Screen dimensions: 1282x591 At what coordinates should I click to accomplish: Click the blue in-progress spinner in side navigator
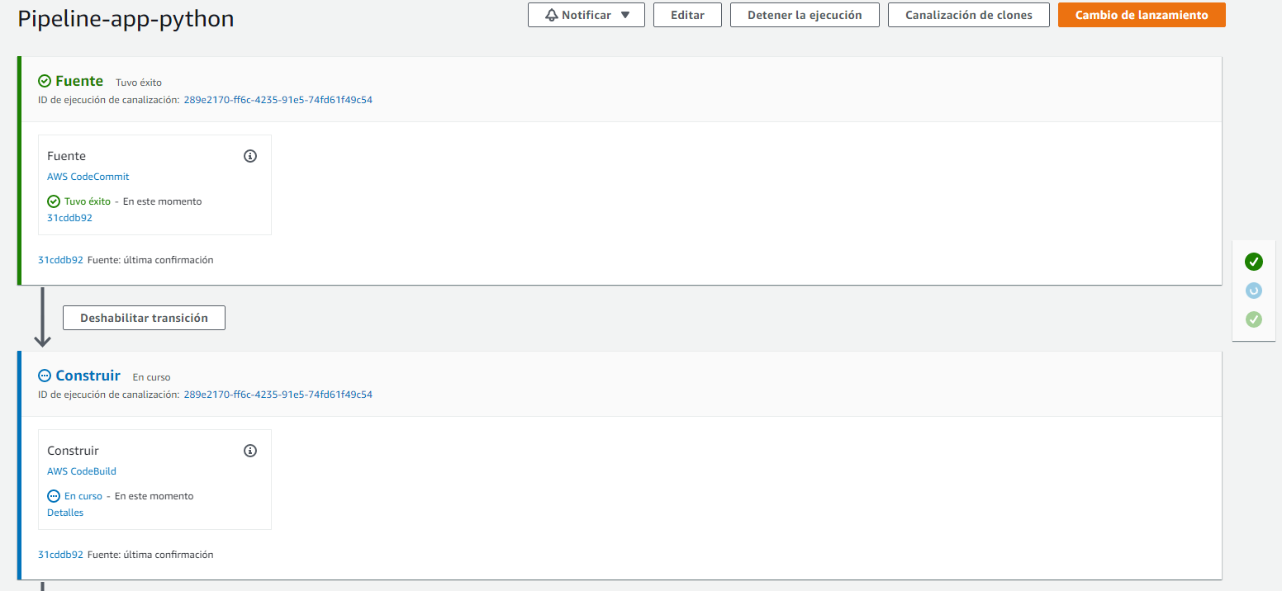click(x=1253, y=291)
